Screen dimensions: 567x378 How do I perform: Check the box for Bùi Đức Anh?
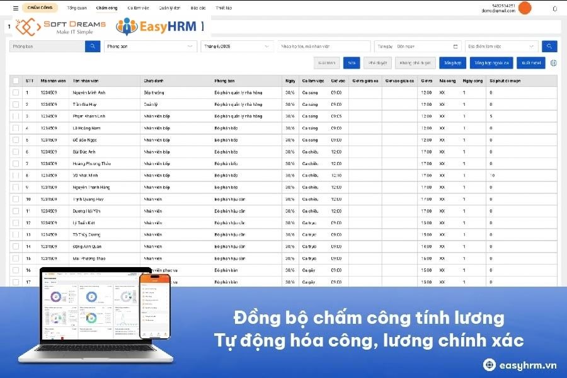pos(16,152)
